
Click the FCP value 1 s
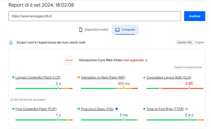58,115
